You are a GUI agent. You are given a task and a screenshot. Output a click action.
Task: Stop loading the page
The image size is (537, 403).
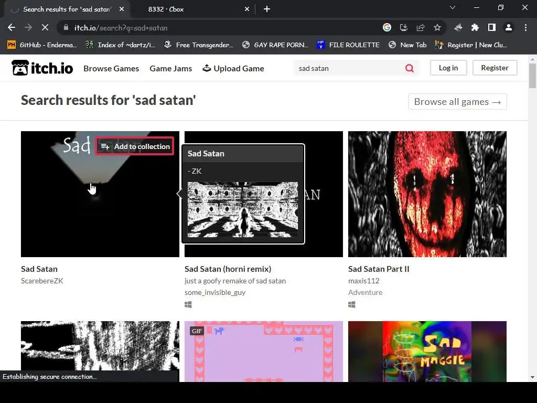pos(45,28)
